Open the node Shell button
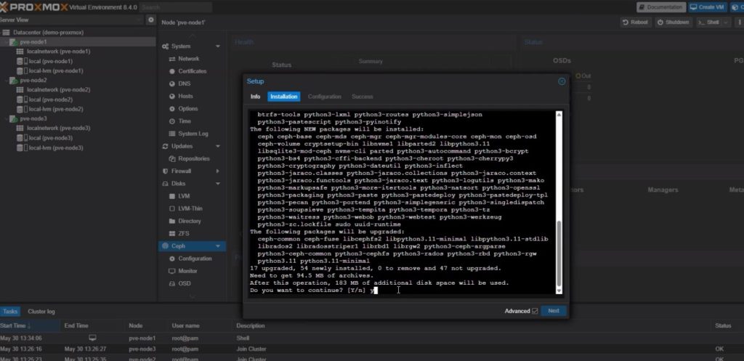The height and width of the screenshot is (361, 744). click(708, 23)
